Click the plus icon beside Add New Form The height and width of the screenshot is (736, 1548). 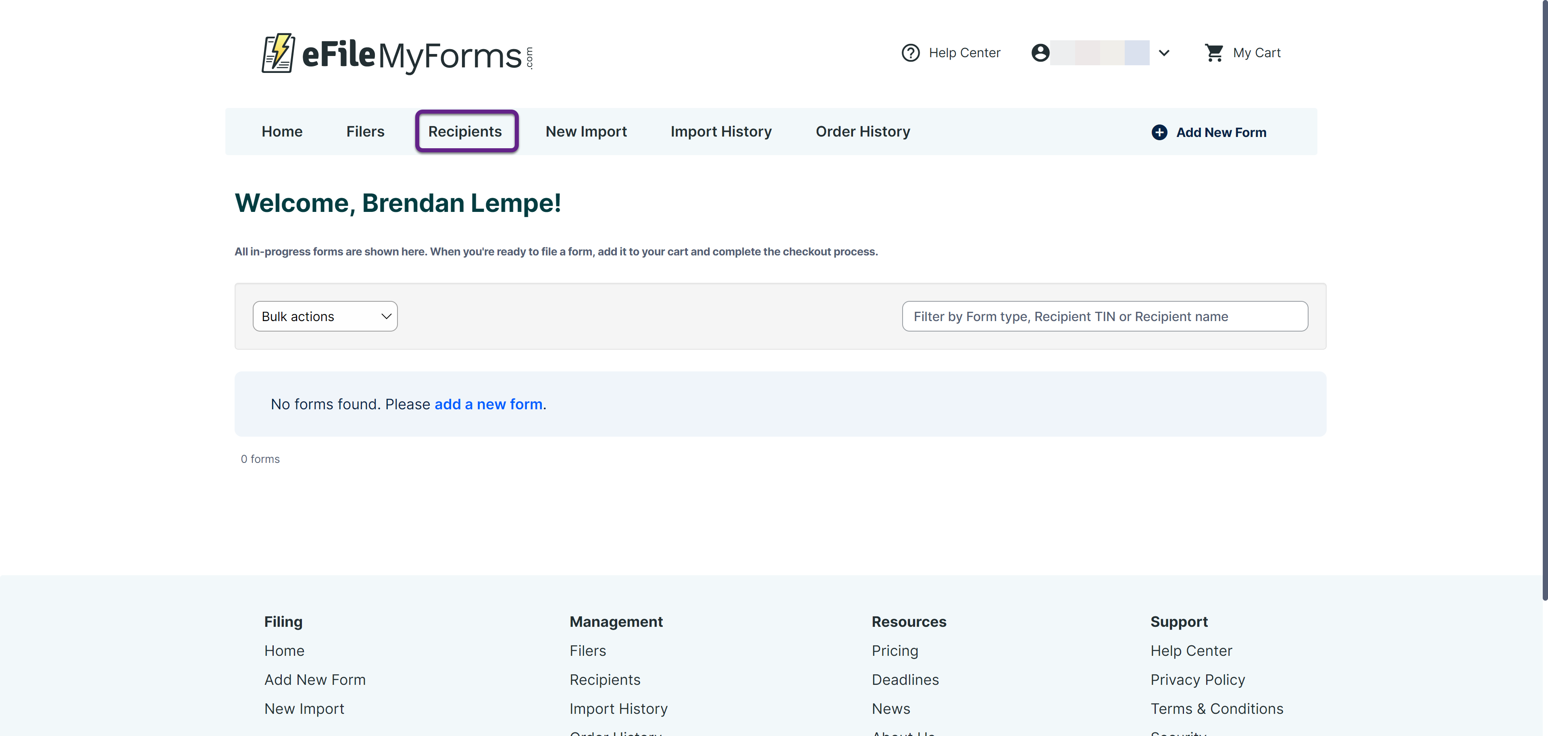(x=1159, y=132)
